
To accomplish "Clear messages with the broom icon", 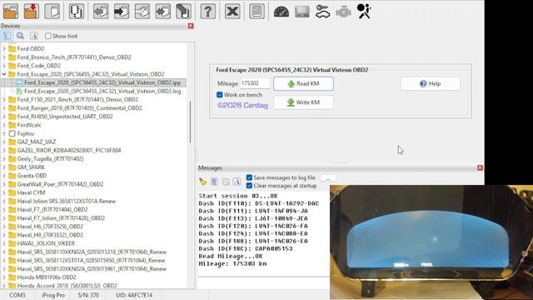I will [203, 182].
